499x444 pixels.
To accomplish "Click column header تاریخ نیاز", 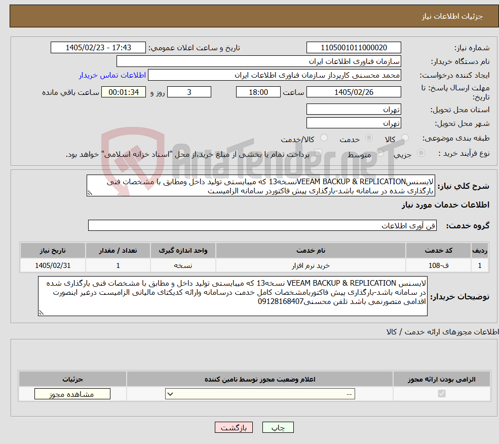I will point(53,251).
